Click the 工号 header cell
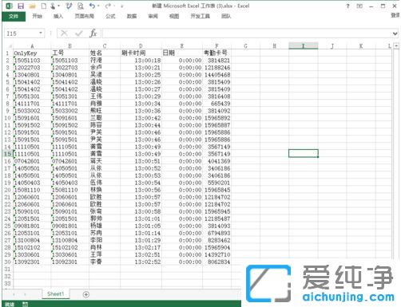This screenshot has height=307, width=401. tap(70, 53)
